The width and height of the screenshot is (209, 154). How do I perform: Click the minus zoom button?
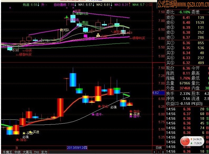pyautogui.click(x=159, y=152)
